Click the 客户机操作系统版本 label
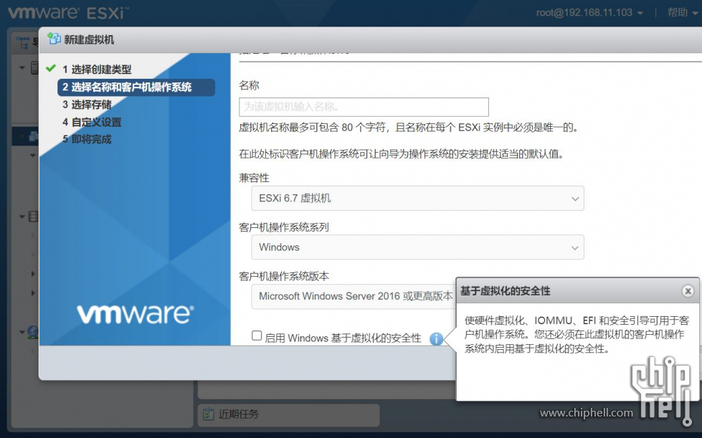 (284, 277)
